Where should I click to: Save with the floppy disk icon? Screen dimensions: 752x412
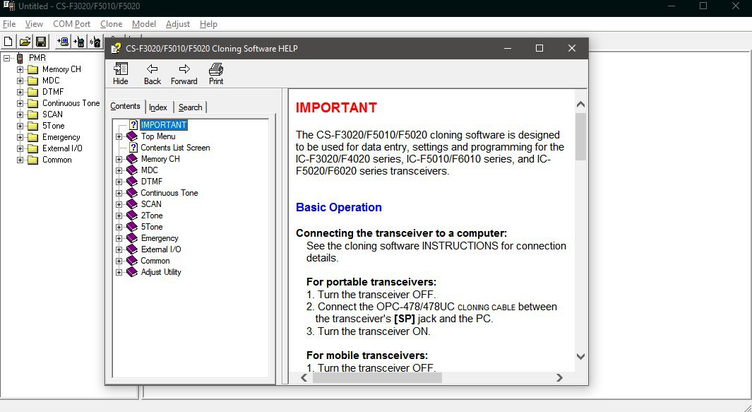pyautogui.click(x=41, y=42)
